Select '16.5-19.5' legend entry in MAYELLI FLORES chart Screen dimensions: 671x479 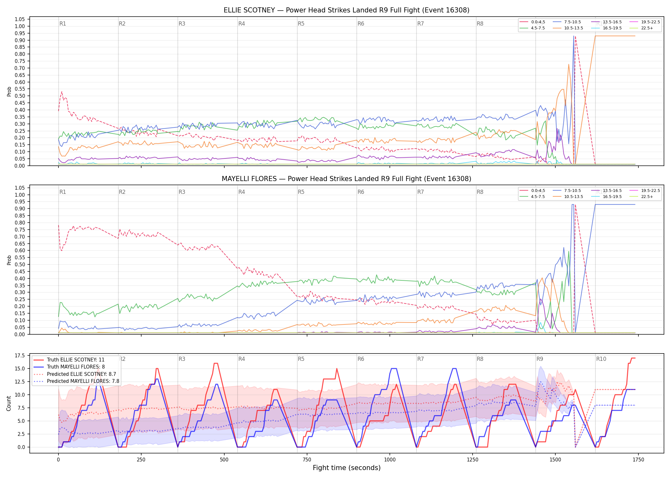(x=606, y=197)
